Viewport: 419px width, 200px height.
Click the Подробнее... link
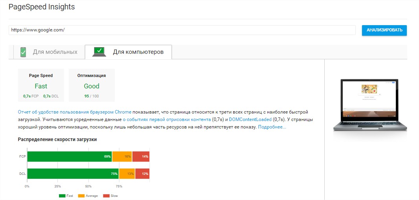click(272, 127)
